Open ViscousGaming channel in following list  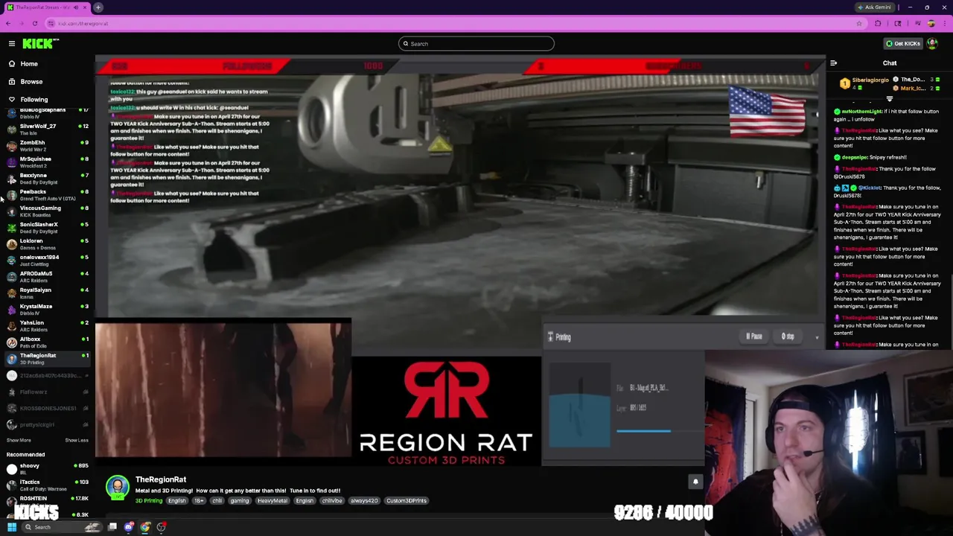46,211
